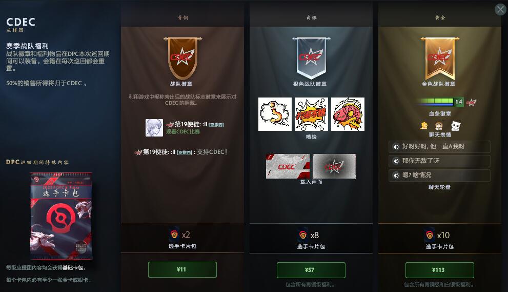Click the gold CDEC team badge banner
This screenshot has width=508, height=292.
coord(440,58)
